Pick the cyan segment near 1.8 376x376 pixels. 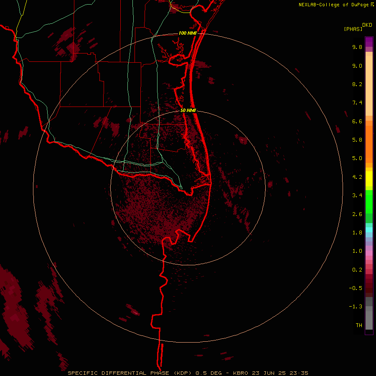[369, 230]
